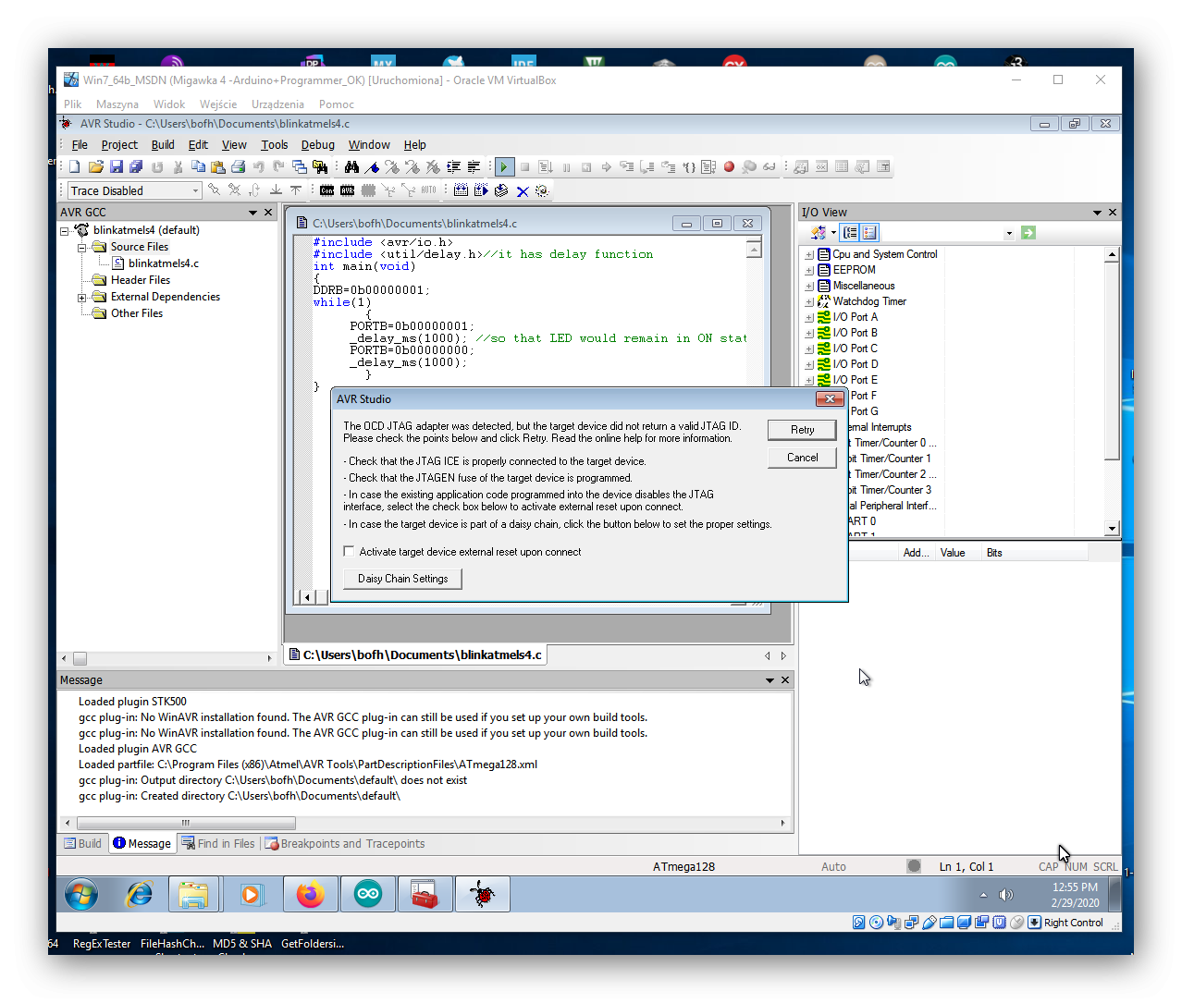
Task: Click ATmega128 in the status bar
Action: point(683,867)
